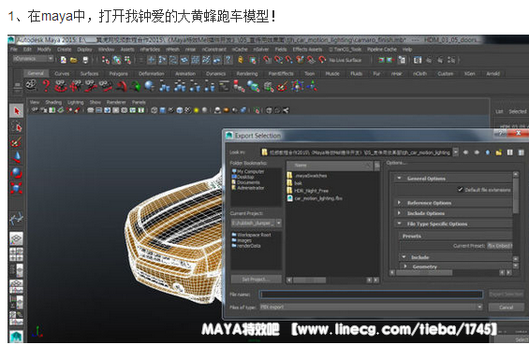Click the blue question mark snap icon
This screenshot has height=345, width=529.
point(228,60)
